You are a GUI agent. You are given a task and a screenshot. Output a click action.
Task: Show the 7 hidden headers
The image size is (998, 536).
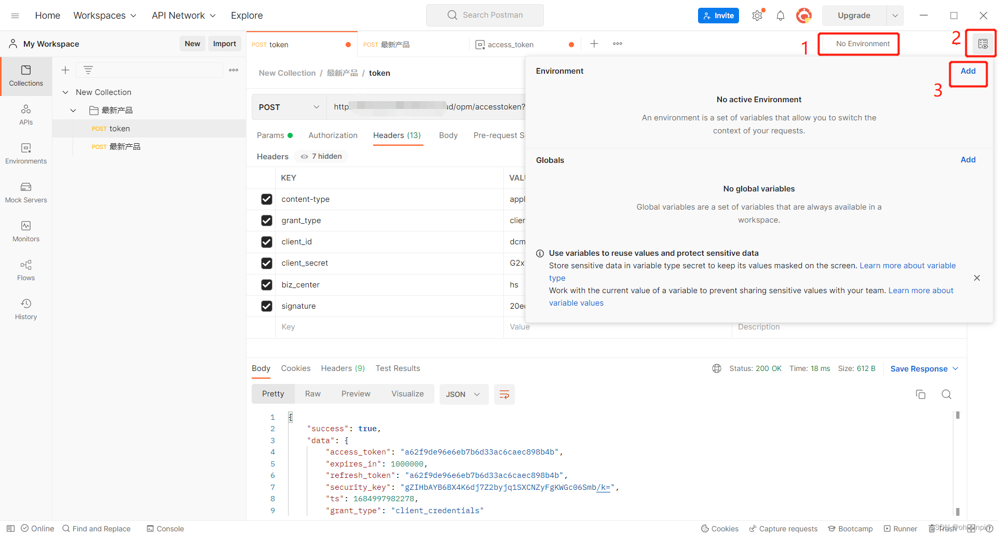tap(321, 156)
